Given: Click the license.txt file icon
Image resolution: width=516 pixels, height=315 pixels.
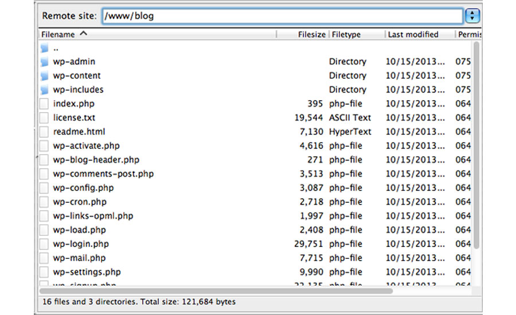Looking at the screenshot, I should tap(44, 118).
